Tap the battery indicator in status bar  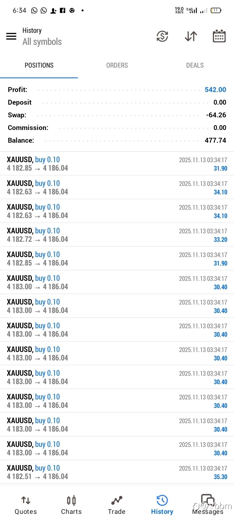click(216, 10)
